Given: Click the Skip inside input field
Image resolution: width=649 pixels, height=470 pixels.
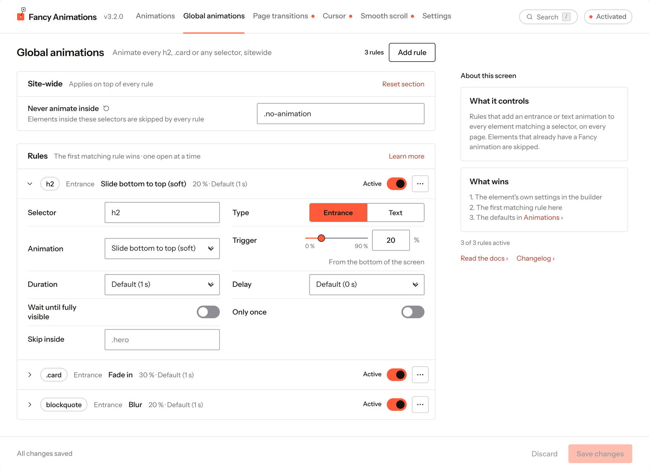Looking at the screenshot, I should click(162, 339).
